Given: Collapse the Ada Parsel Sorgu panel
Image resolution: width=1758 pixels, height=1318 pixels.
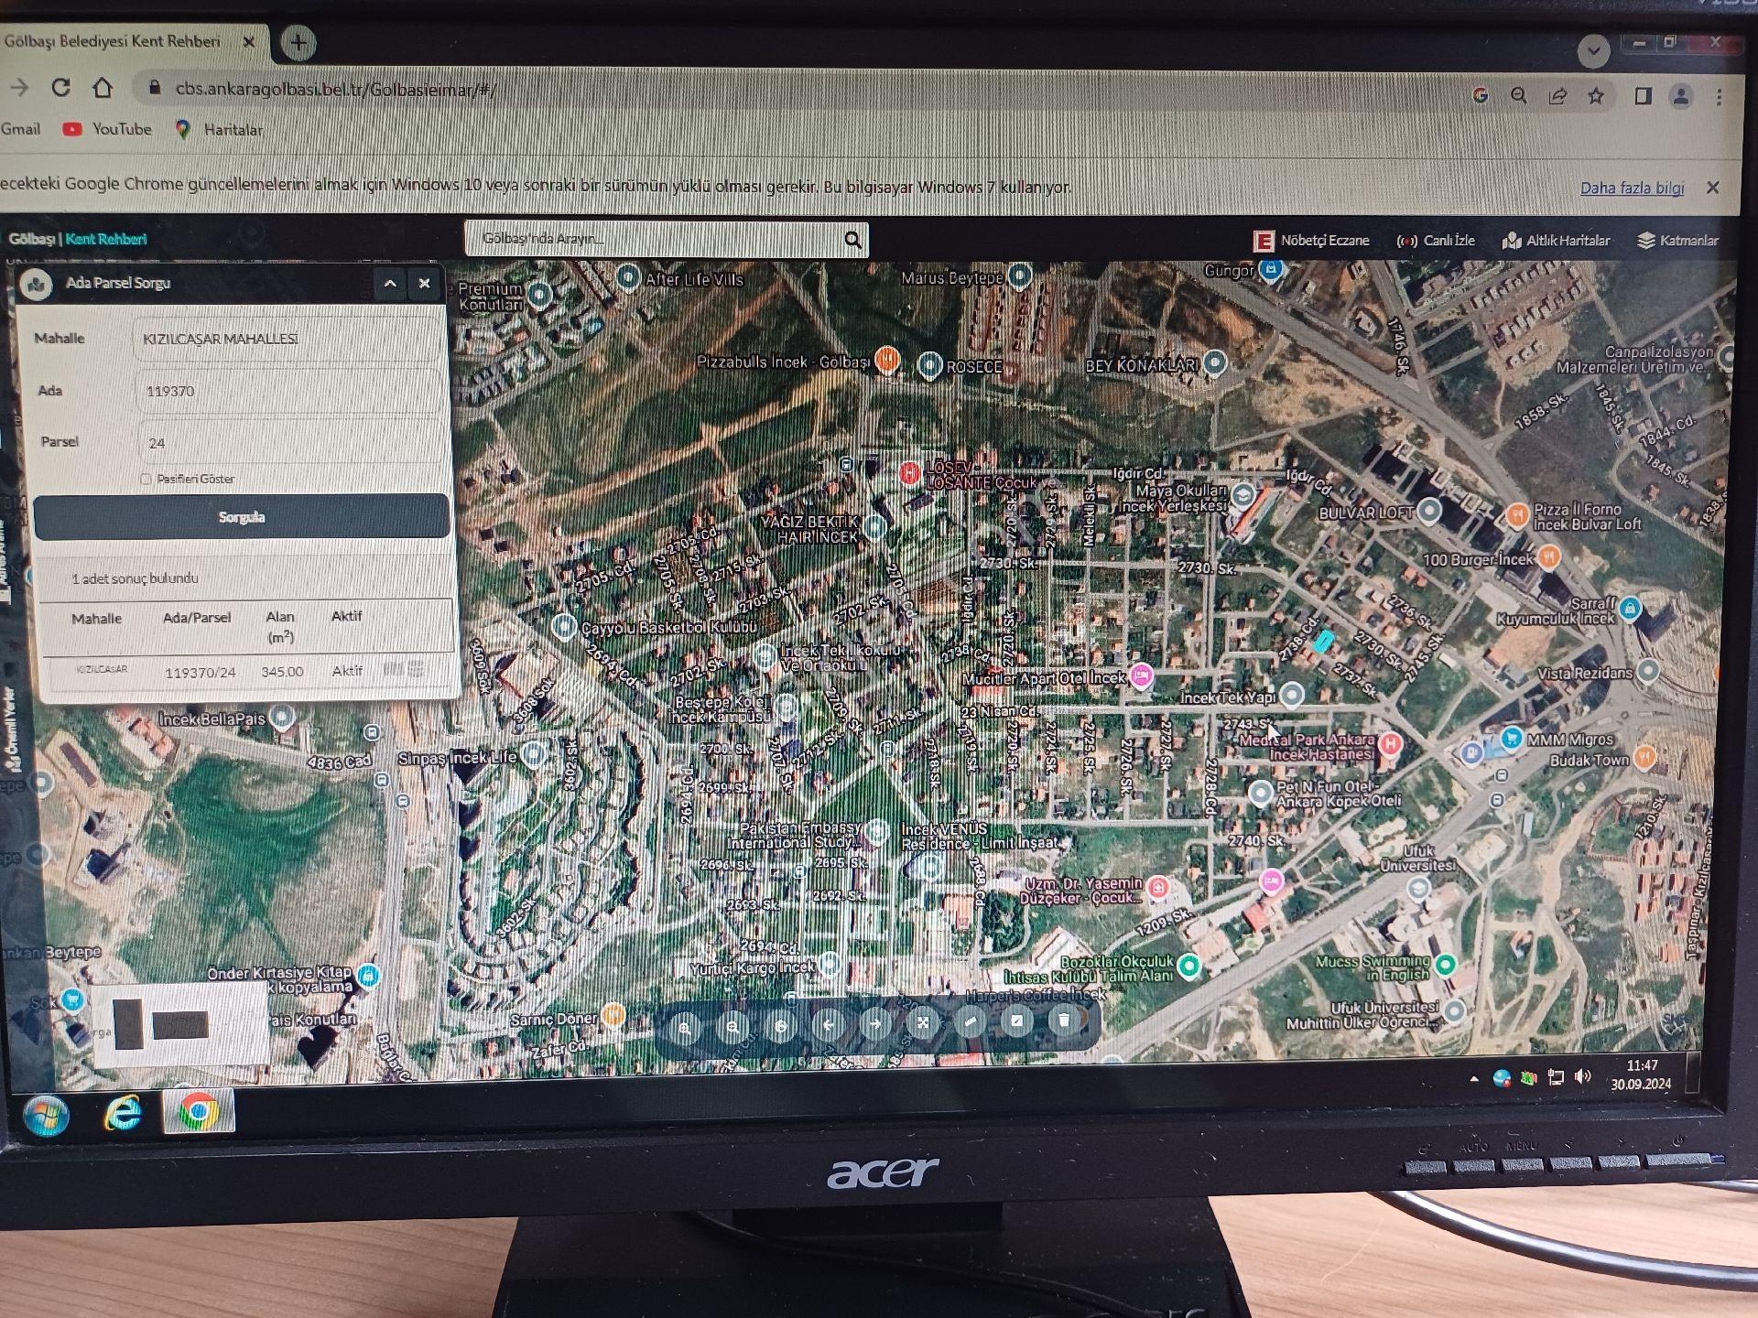Looking at the screenshot, I should pyautogui.click(x=390, y=284).
